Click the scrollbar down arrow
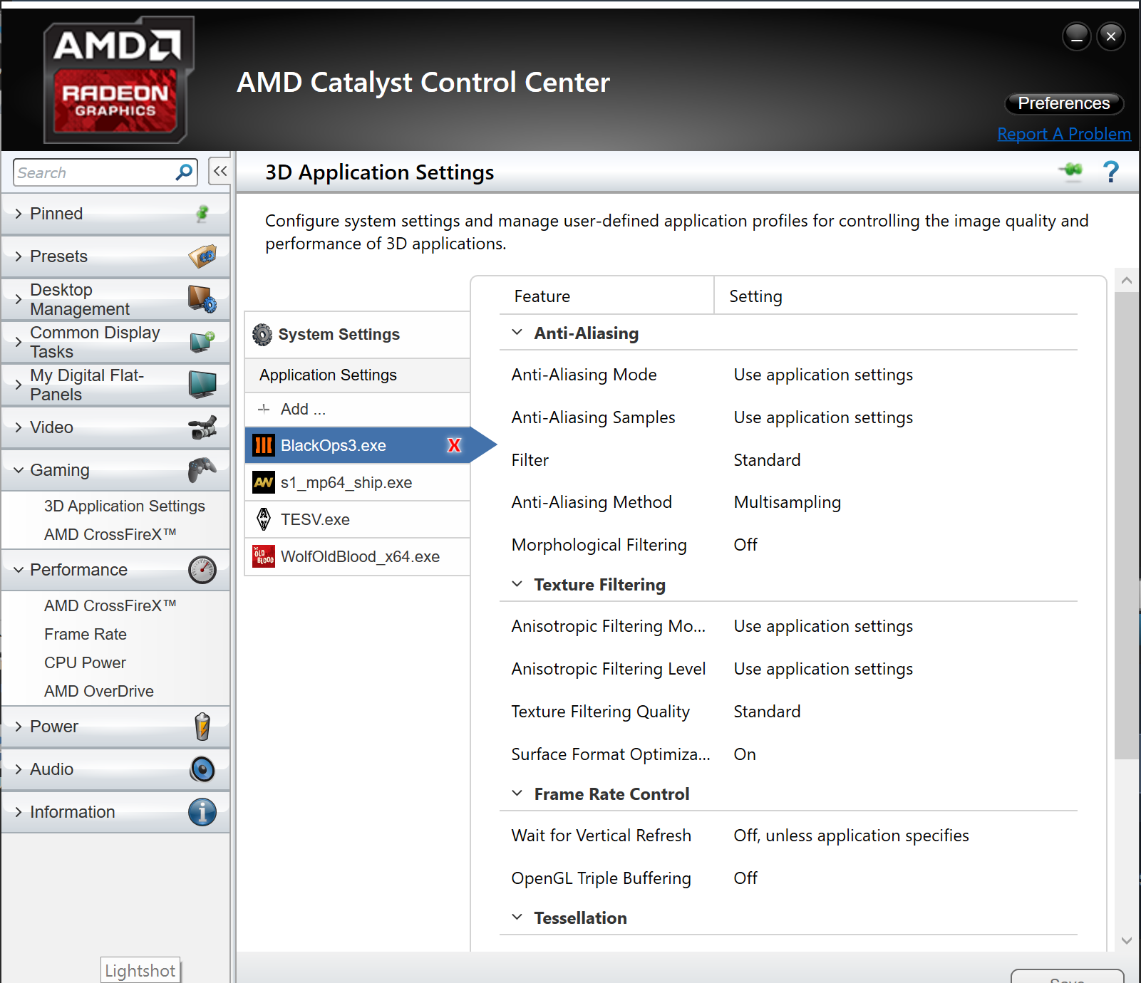This screenshot has height=983, width=1141. pos(1126,940)
